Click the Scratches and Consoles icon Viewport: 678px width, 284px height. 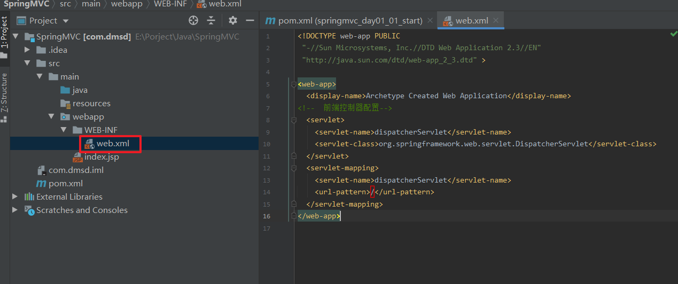coord(29,210)
